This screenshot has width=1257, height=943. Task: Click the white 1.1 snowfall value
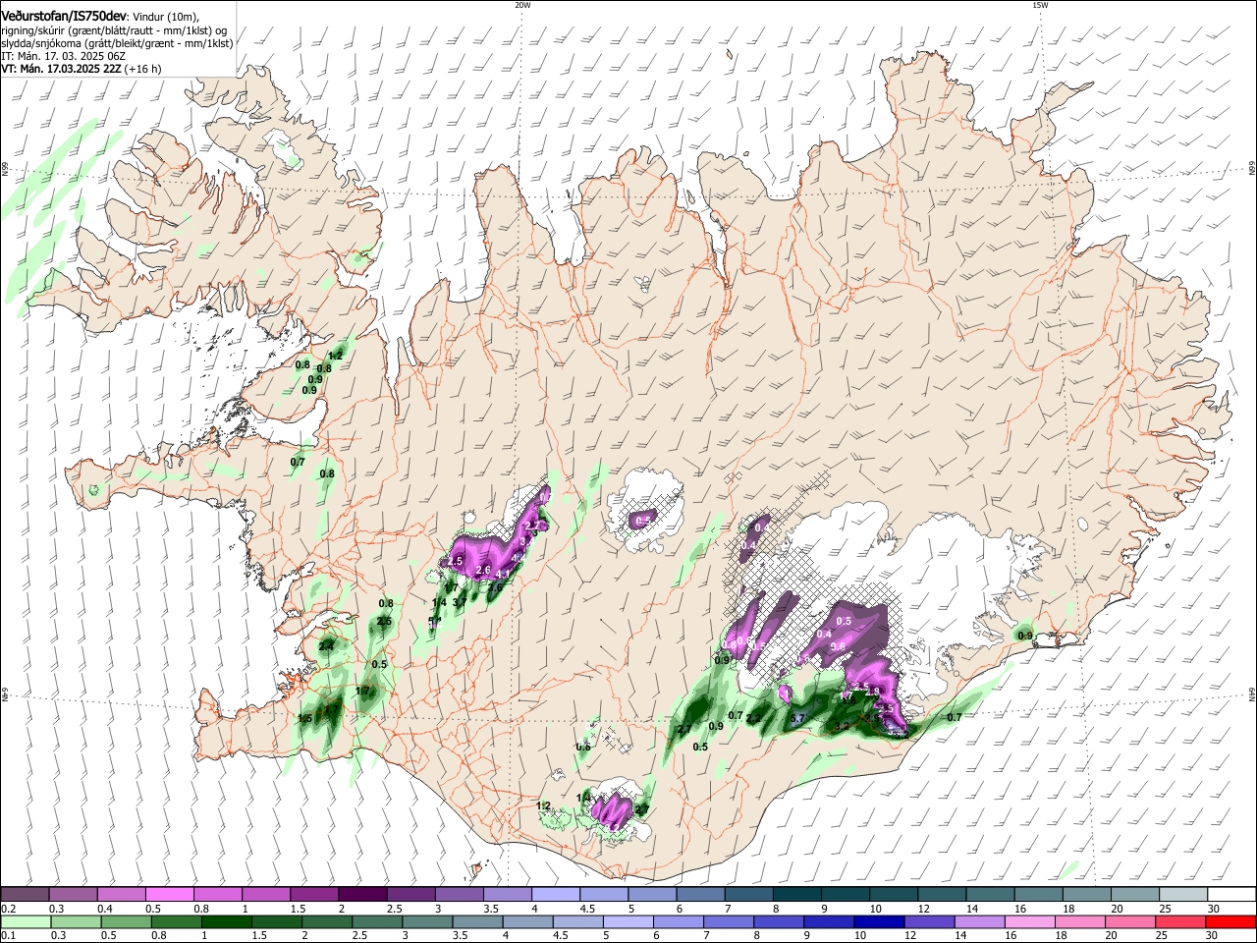[x=783, y=694]
